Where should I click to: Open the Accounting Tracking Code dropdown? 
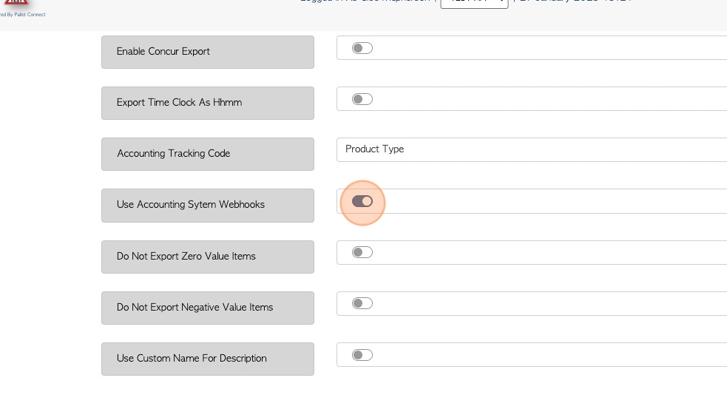coord(531,149)
